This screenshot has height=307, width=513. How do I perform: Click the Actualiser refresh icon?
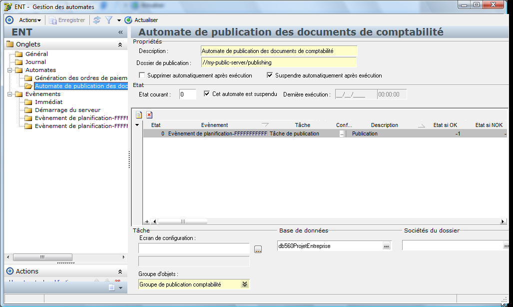(128, 20)
